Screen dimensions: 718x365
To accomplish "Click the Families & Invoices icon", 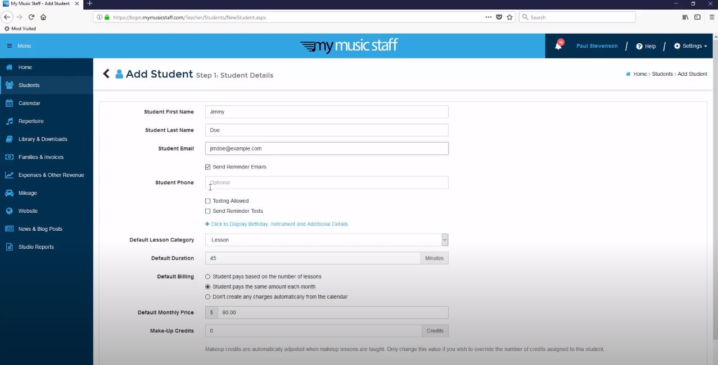I will coord(9,157).
